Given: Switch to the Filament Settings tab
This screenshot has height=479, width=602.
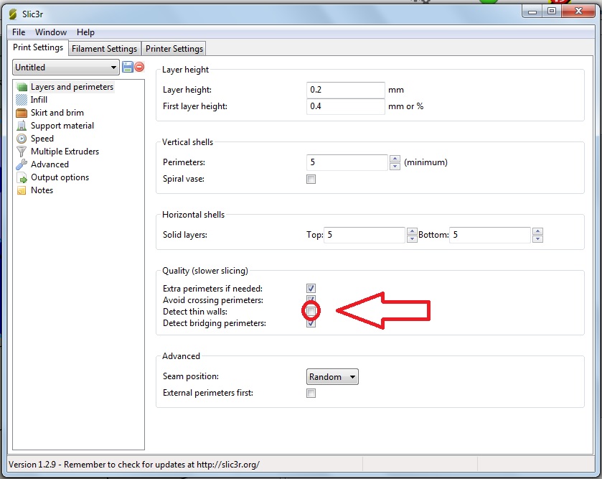Looking at the screenshot, I should 105,49.
